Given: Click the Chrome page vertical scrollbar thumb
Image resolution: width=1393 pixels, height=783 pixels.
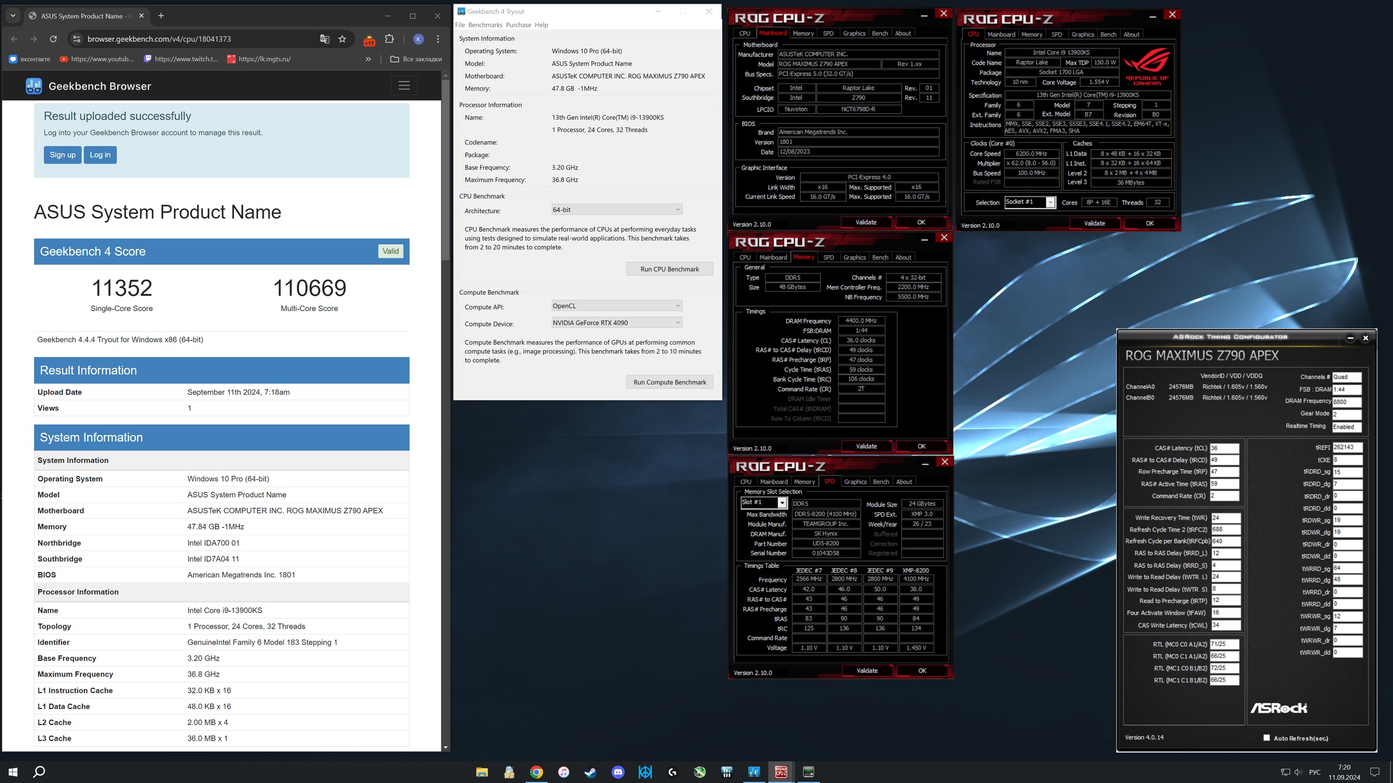Looking at the screenshot, I should (x=446, y=170).
